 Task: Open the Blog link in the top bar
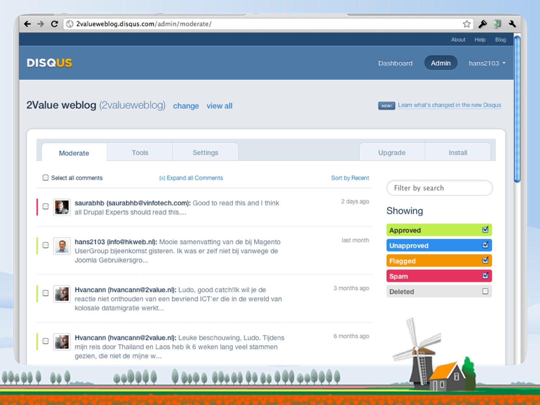pos(501,39)
